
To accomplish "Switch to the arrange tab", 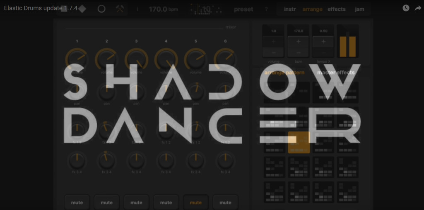I will 312,9.
